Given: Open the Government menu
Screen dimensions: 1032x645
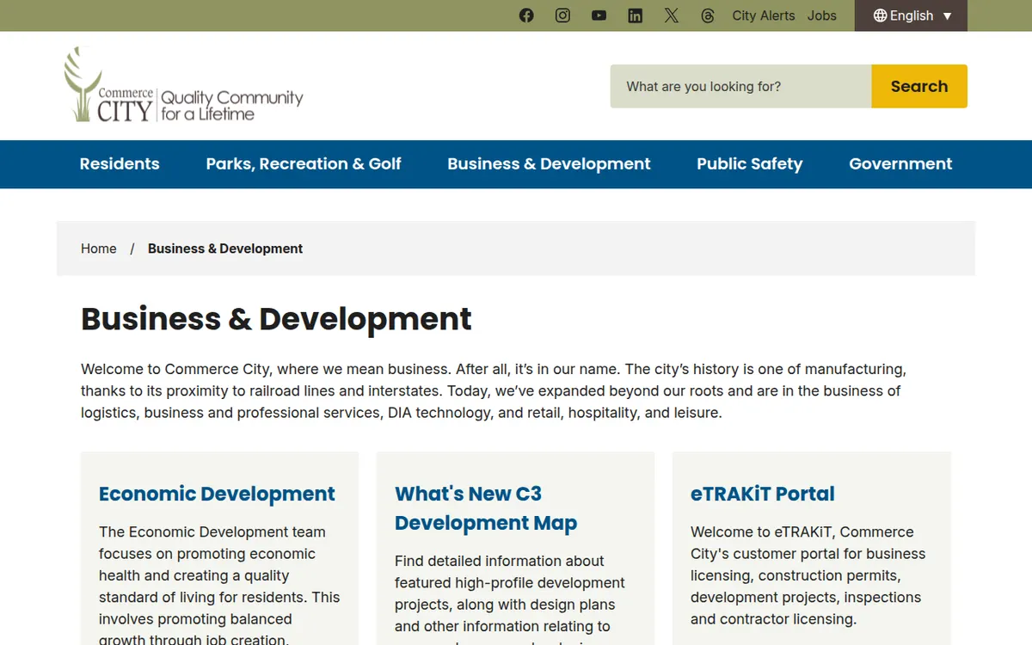Looking at the screenshot, I should pos(900,164).
